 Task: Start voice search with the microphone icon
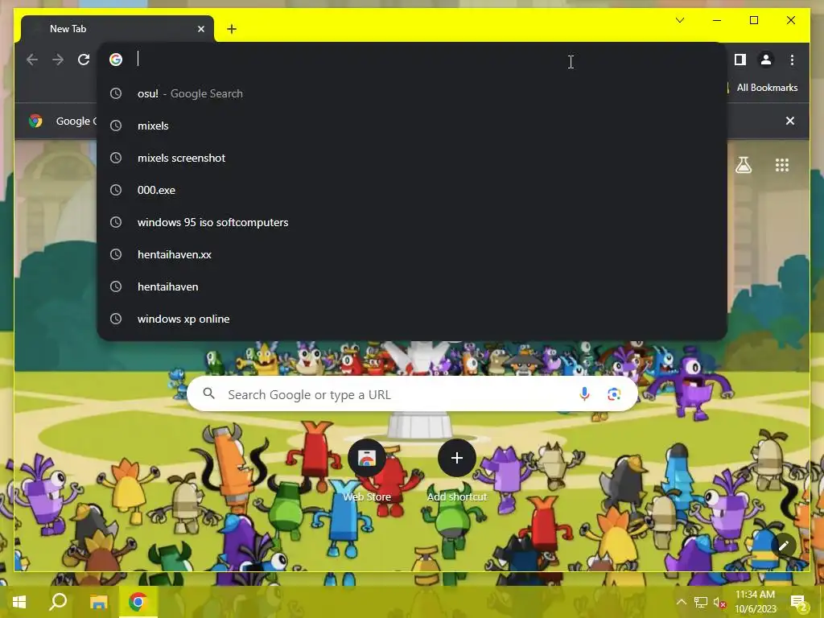(584, 393)
